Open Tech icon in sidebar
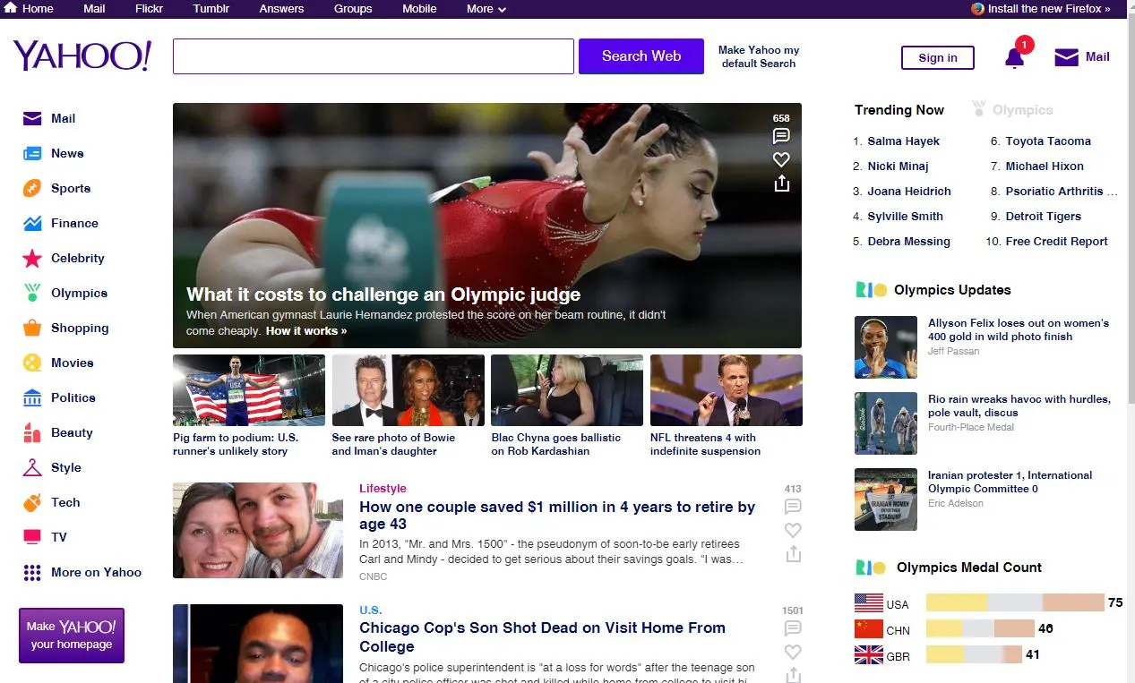Viewport: 1135px width, 683px height. click(x=32, y=502)
